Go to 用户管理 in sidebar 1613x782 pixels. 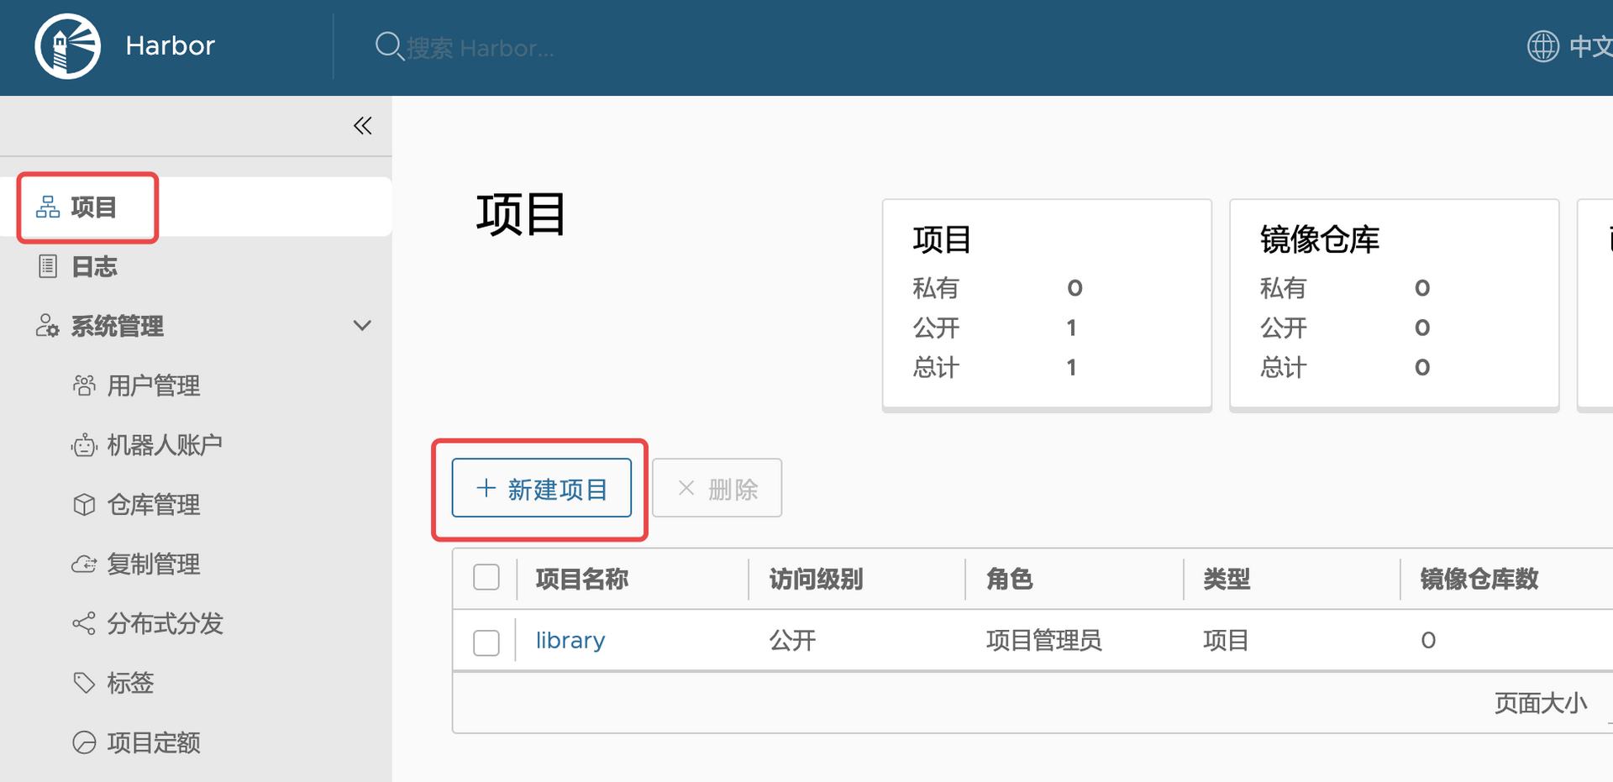tap(153, 386)
